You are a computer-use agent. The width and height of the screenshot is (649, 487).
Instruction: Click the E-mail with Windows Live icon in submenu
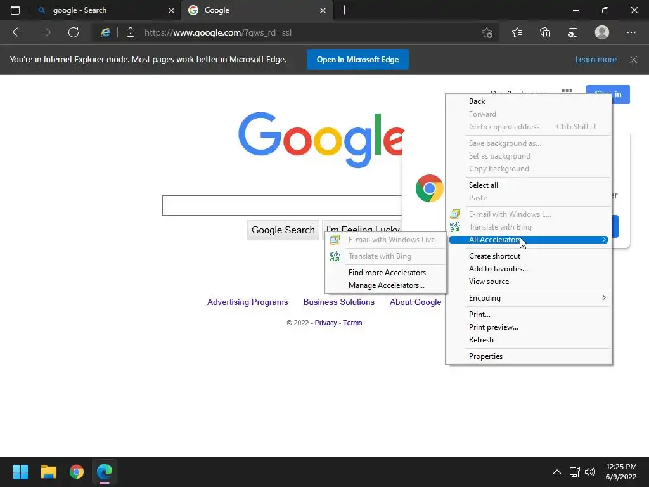click(335, 239)
